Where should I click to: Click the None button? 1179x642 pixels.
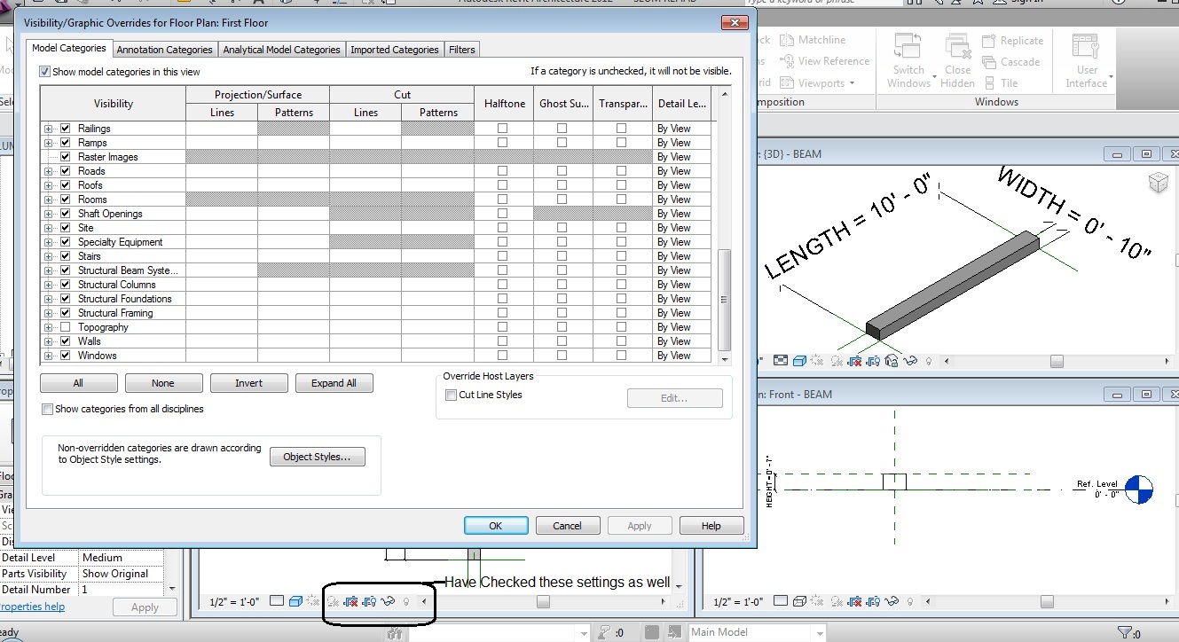tap(163, 383)
